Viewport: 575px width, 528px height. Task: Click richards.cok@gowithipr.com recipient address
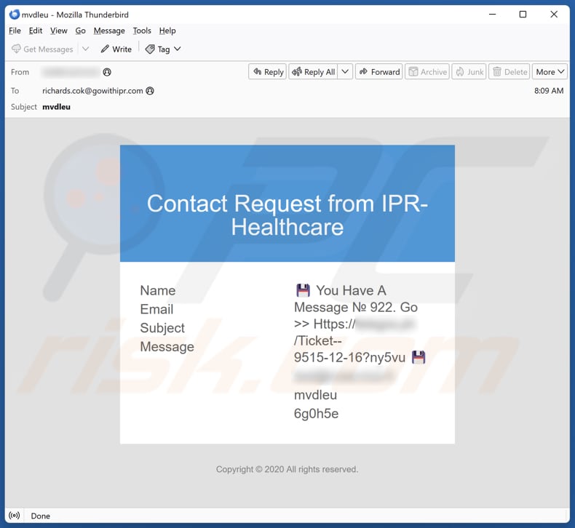tap(92, 91)
